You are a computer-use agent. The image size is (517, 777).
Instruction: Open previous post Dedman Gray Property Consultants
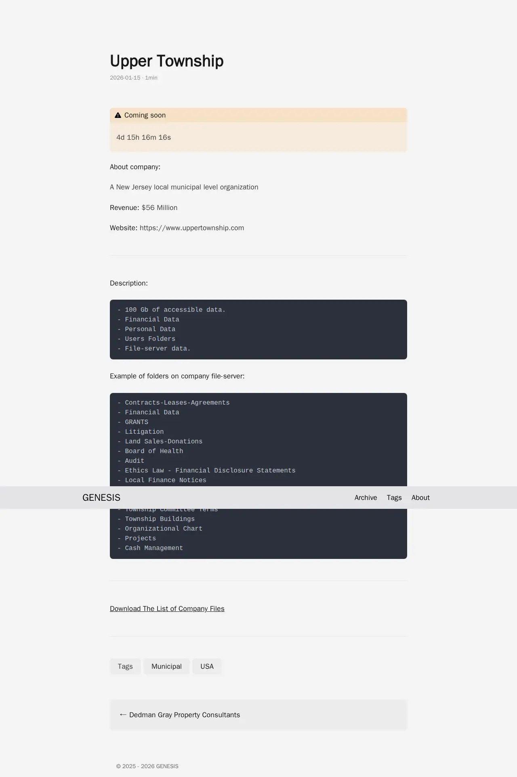[x=185, y=715]
